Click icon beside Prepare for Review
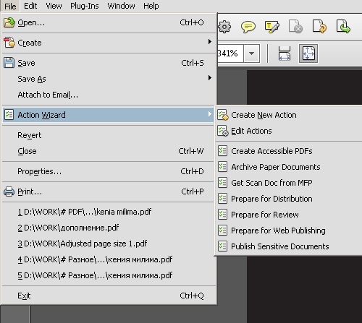This screenshot has width=362, height=323. pyautogui.click(x=222, y=215)
